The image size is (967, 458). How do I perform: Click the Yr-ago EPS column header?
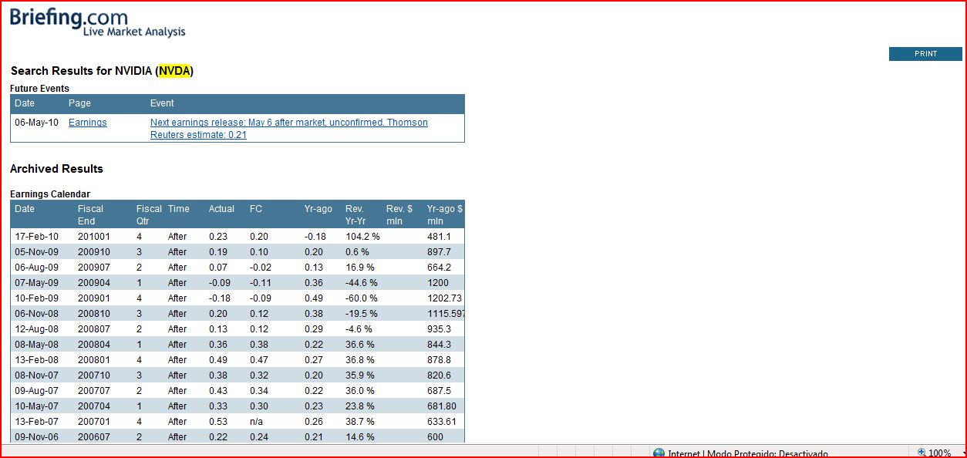318,209
